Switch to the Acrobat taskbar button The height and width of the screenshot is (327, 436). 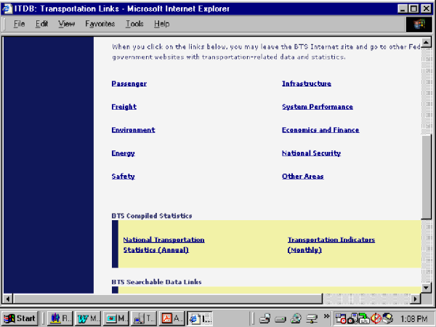173,318
